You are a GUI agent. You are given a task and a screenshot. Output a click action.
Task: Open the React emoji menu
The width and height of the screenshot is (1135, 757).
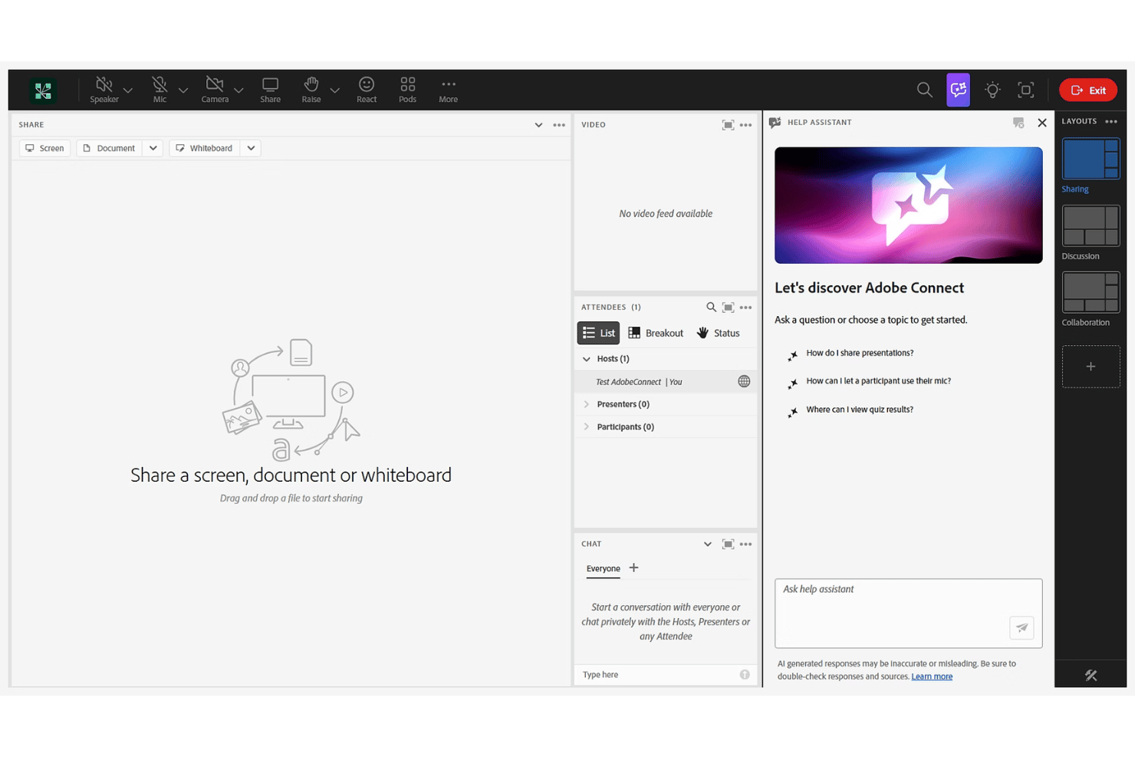[x=367, y=90]
